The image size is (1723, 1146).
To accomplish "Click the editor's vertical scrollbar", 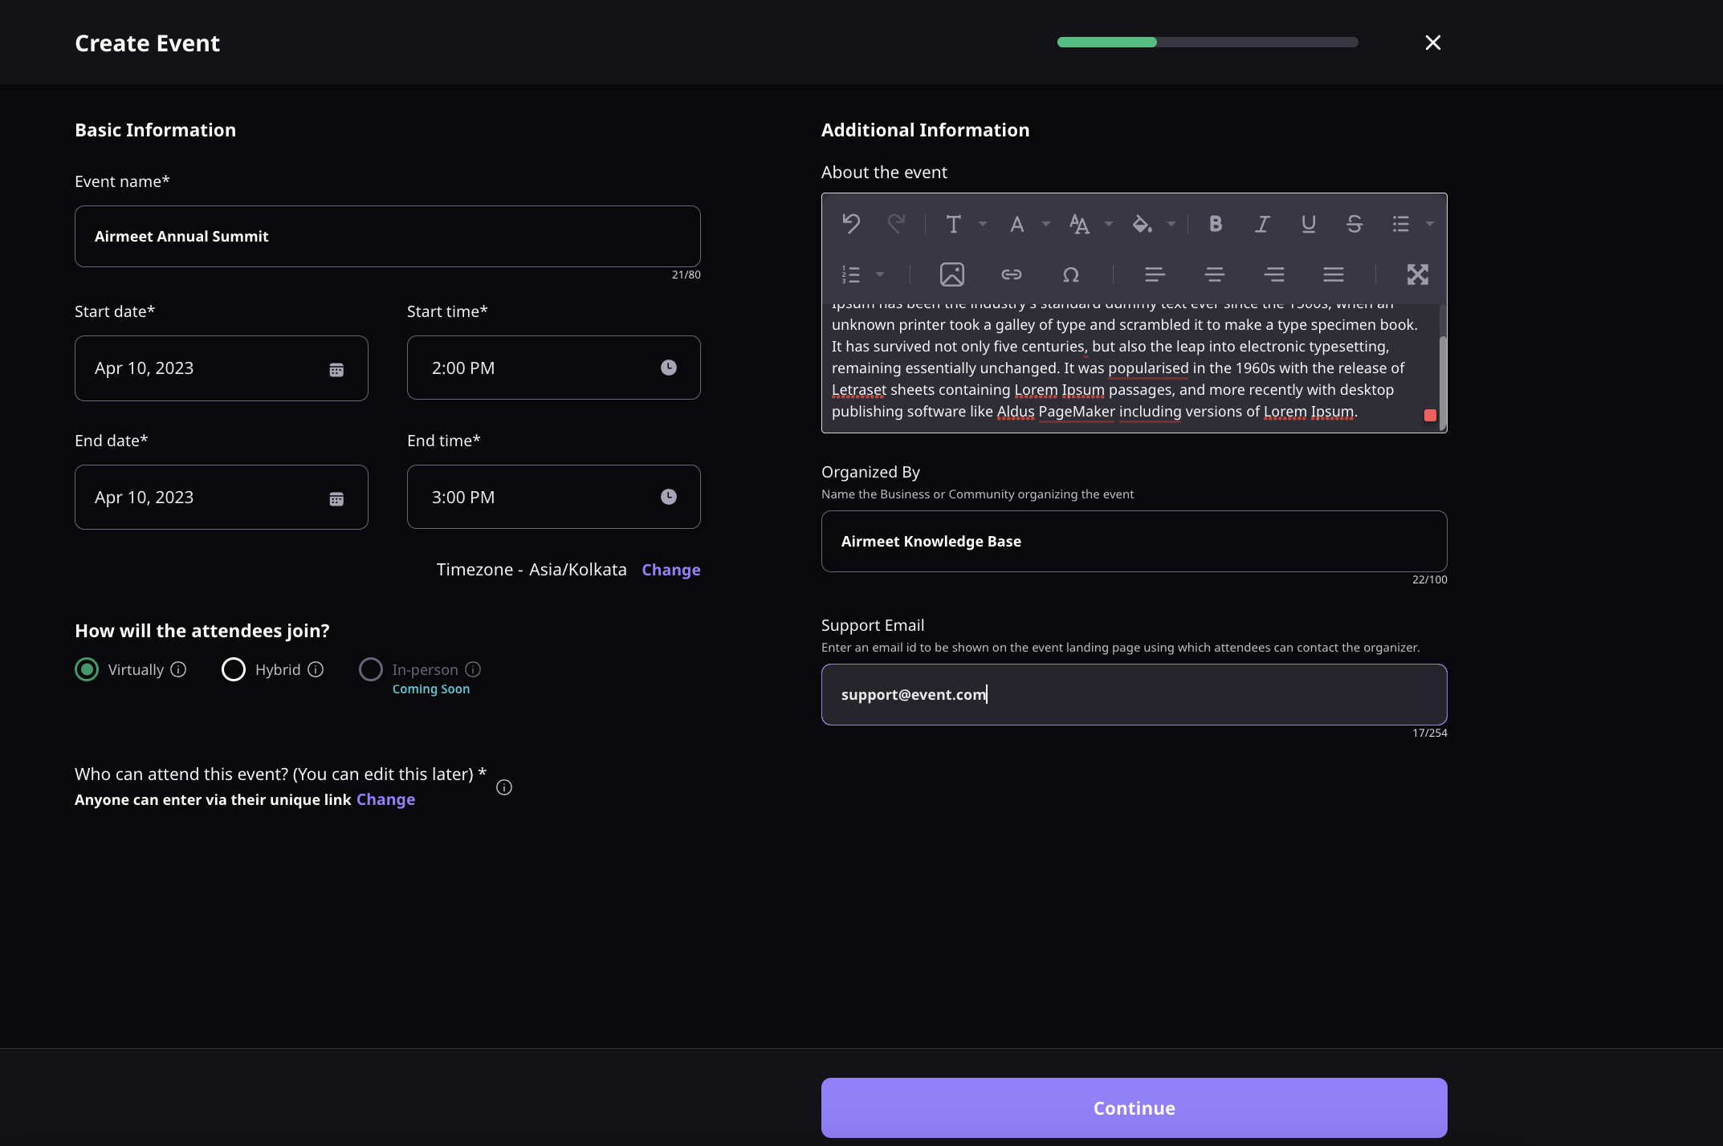I will tap(1443, 383).
